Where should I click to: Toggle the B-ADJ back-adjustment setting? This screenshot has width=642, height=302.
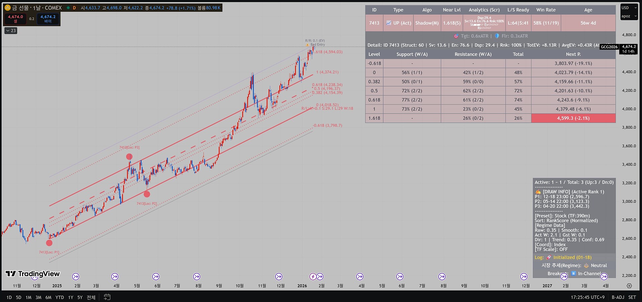coord(618,297)
